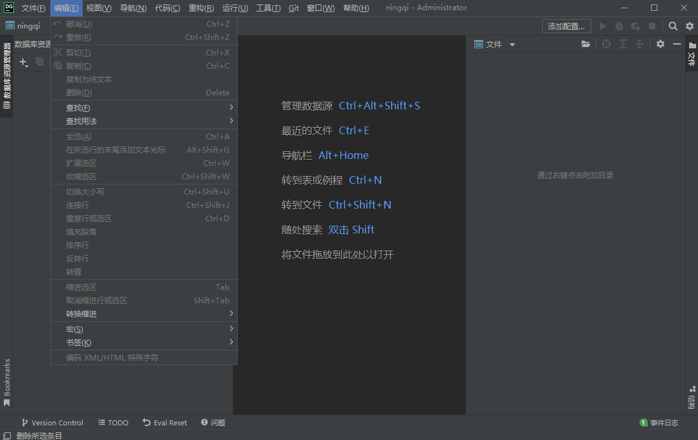Open the 问题 problems tool window
The image size is (698, 440).
click(213, 423)
